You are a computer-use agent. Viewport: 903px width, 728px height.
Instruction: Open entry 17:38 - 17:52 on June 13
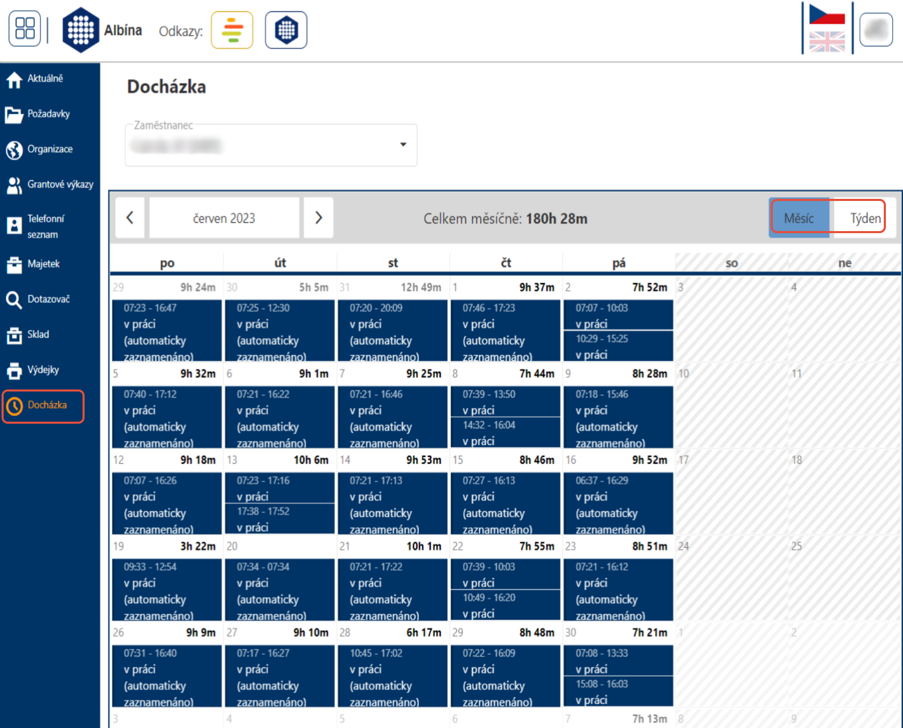[280, 519]
